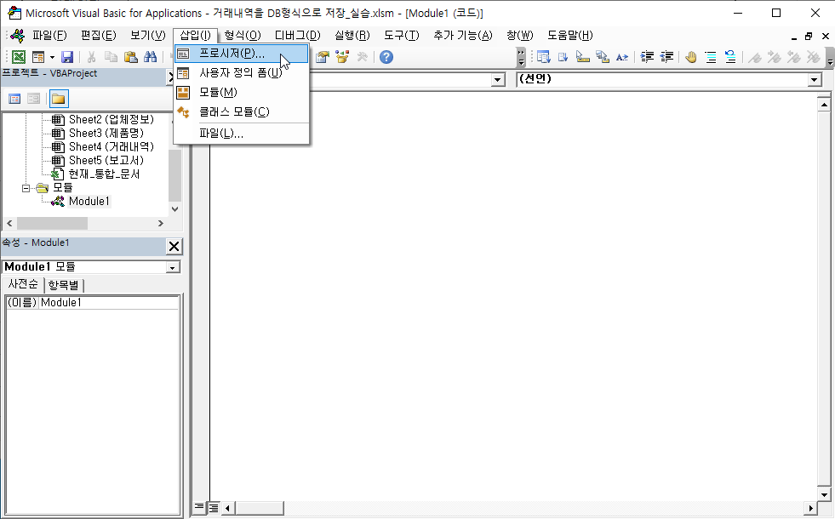Open the 디버그(D) menu

(298, 35)
